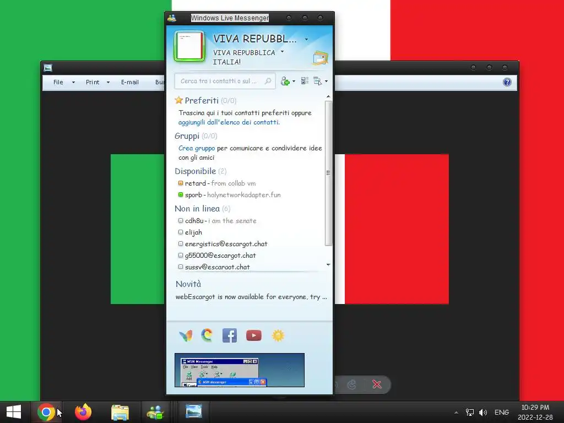Image resolution: width=564 pixels, height=423 pixels.
Task: Click the MSN butterfly icon in Messenger
Action: pos(186,335)
